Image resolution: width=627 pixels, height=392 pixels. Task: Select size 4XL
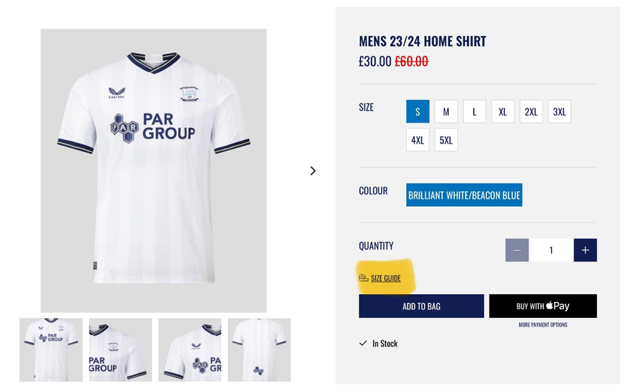click(418, 140)
